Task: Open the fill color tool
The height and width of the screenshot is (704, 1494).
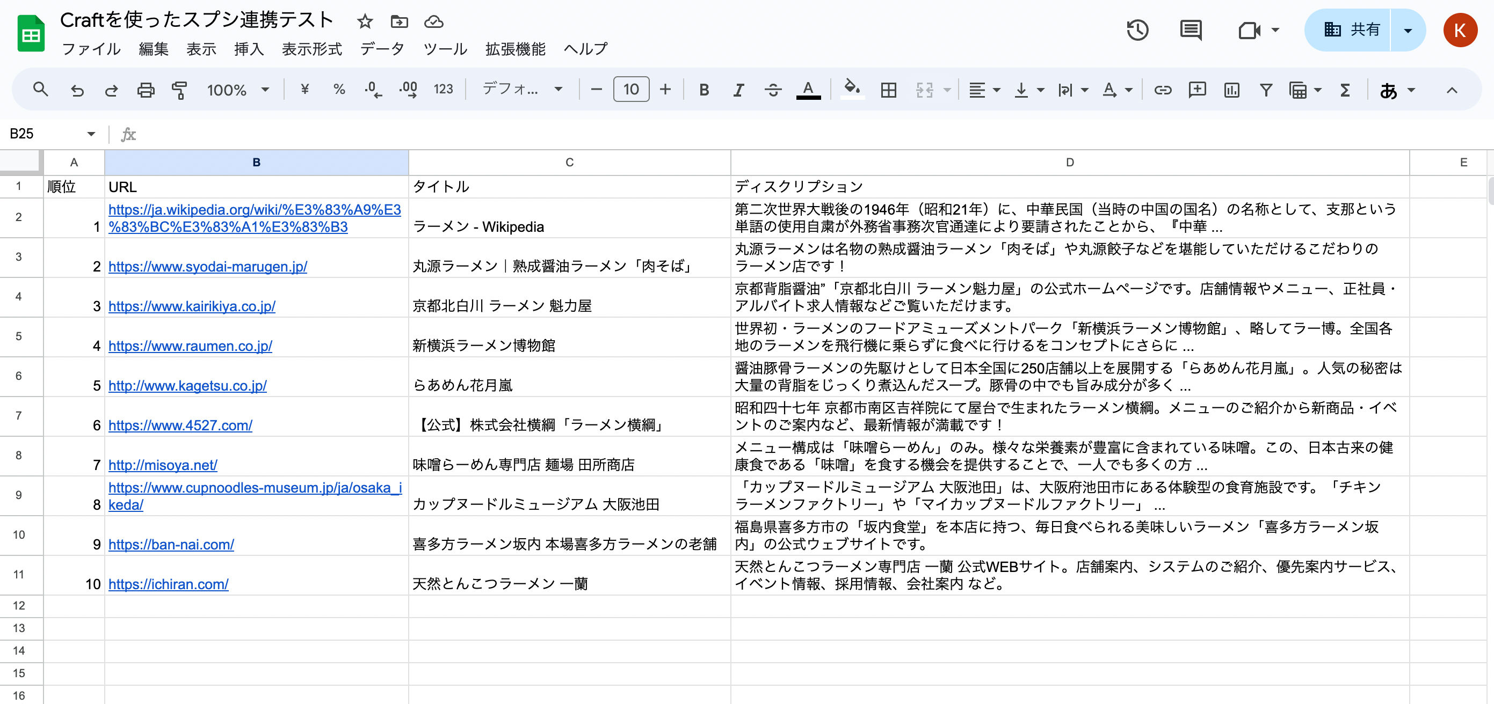Action: tap(851, 89)
